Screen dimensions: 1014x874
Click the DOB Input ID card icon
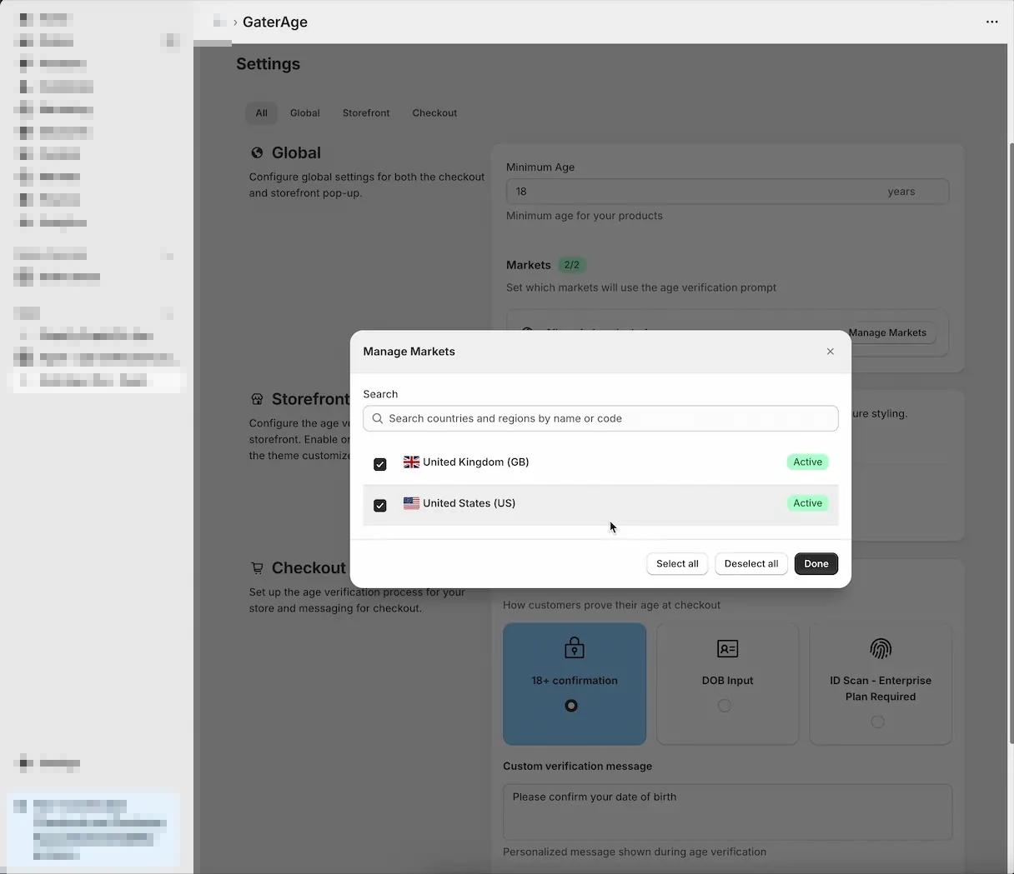coord(727,648)
